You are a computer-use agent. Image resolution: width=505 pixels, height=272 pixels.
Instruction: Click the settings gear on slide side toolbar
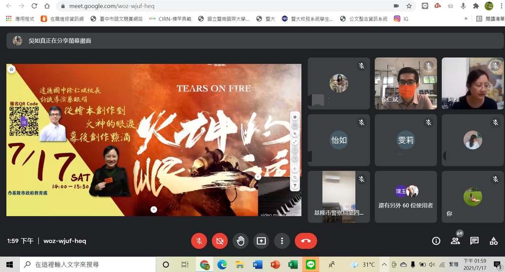coord(295,117)
